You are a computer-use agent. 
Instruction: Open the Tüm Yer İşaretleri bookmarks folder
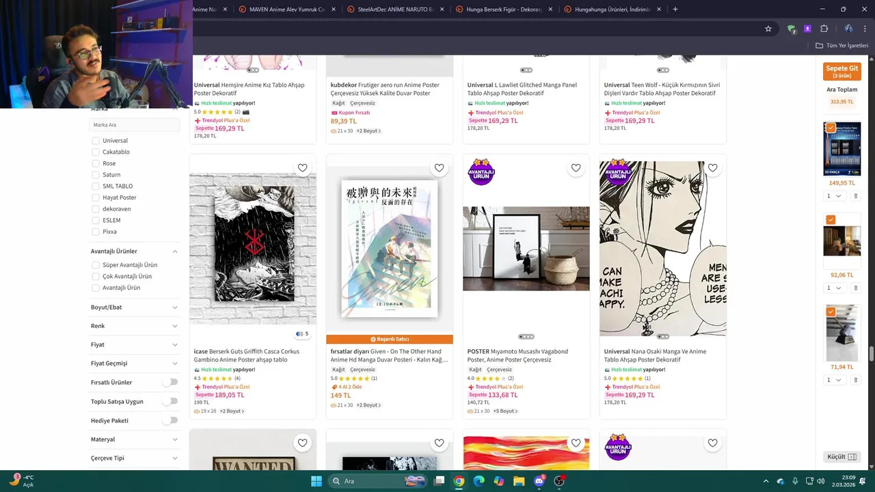[842, 46]
